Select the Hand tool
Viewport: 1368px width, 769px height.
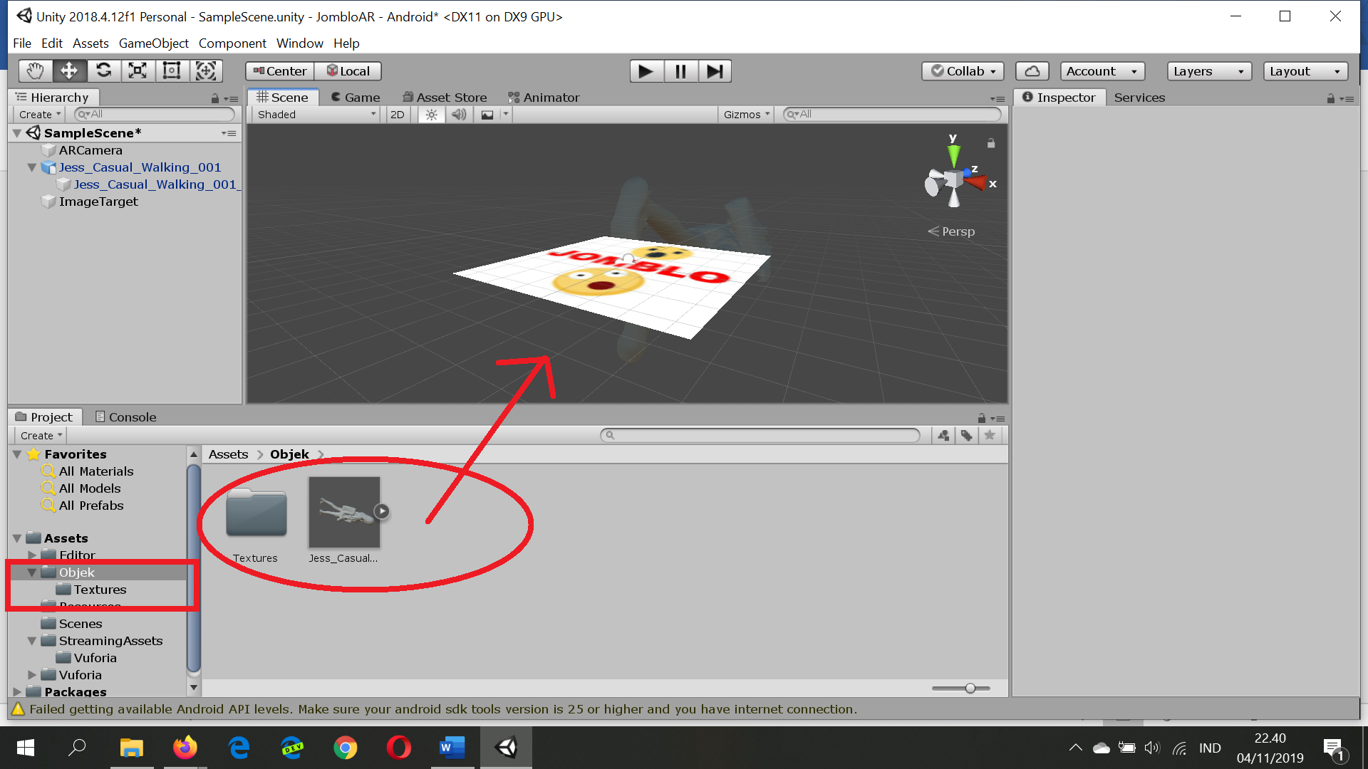[36, 70]
